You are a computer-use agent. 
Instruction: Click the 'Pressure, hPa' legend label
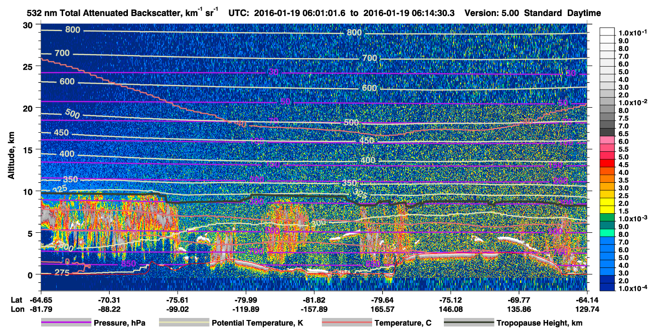[x=120, y=323]
